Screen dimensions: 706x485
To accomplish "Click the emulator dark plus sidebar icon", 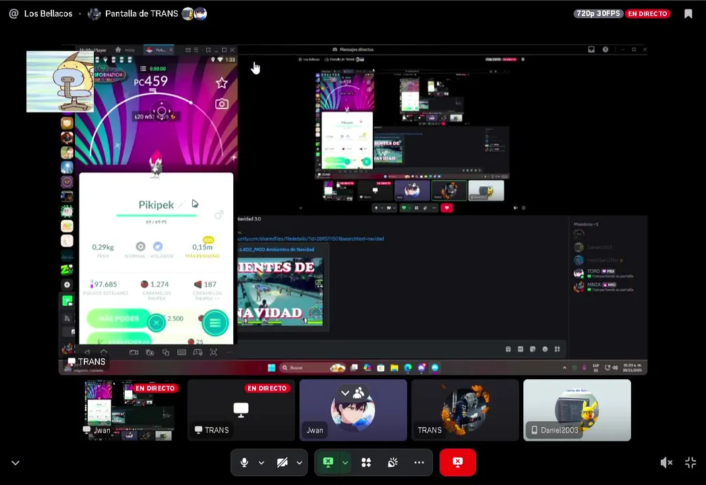I will 67,285.
